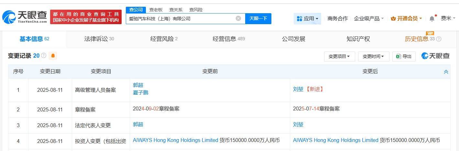Click the 天眼一下 search button
Image resolution: width=459 pixels, height=151 pixels.
coord(258,18)
